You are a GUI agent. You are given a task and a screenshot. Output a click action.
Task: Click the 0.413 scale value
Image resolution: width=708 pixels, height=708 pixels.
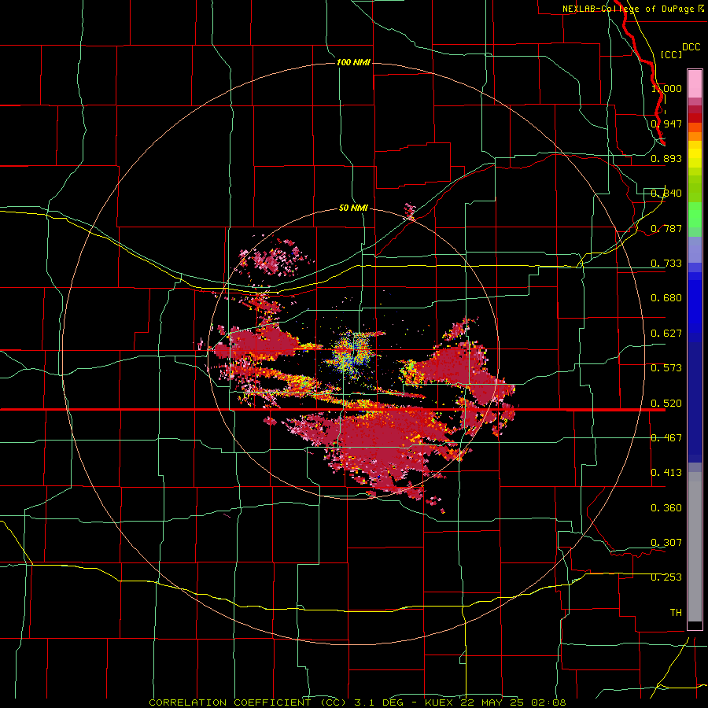click(666, 473)
